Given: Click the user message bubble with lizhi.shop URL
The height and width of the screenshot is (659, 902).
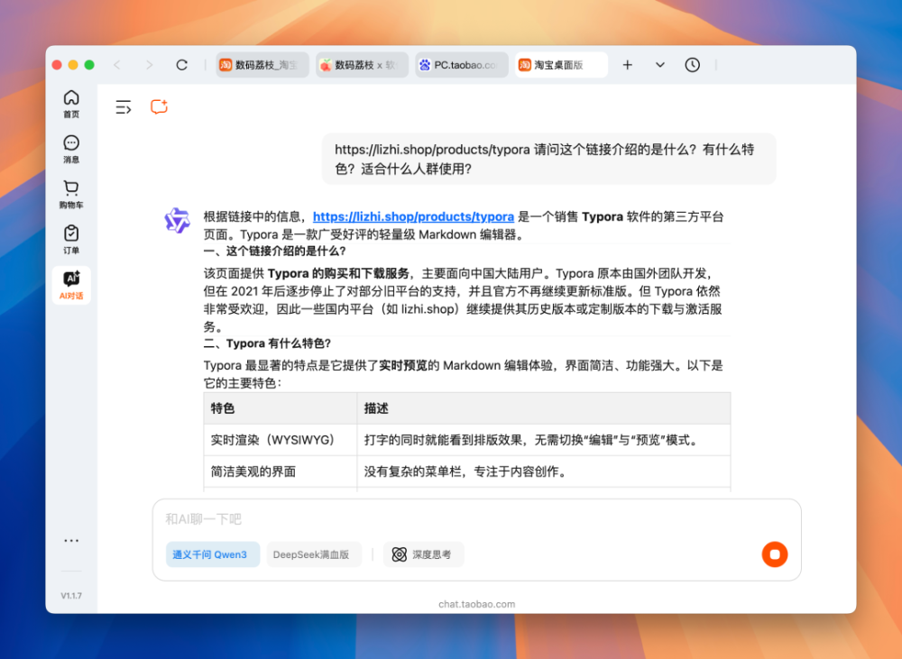Looking at the screenshot, I should pyautogui.click(x=548, y=160).
